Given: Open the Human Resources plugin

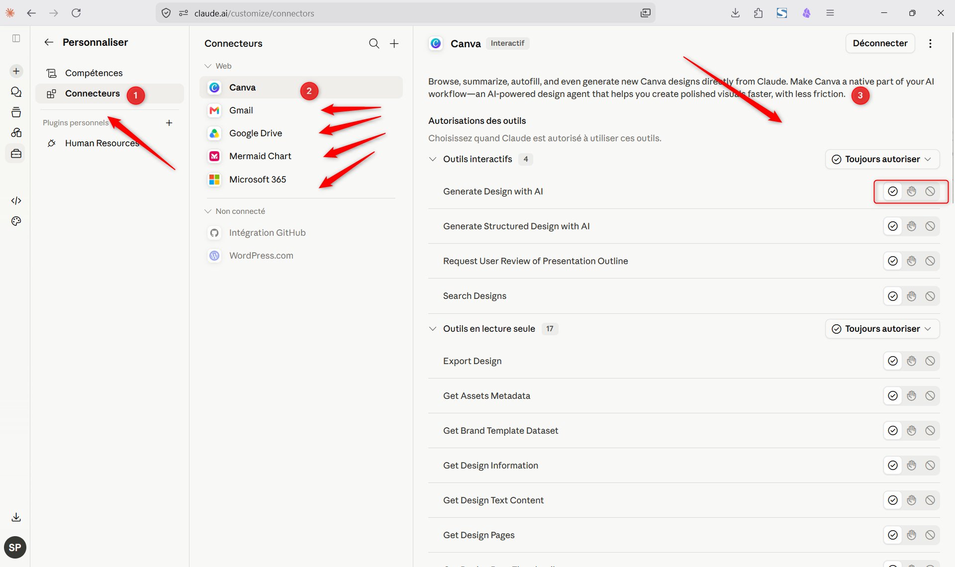Looking at the screenshot, I should [109, 143].
